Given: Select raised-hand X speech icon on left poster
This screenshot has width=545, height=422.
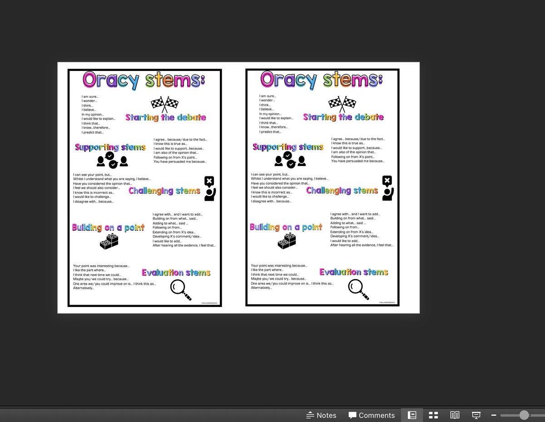Looking at the screenshot, I should 209,188.
